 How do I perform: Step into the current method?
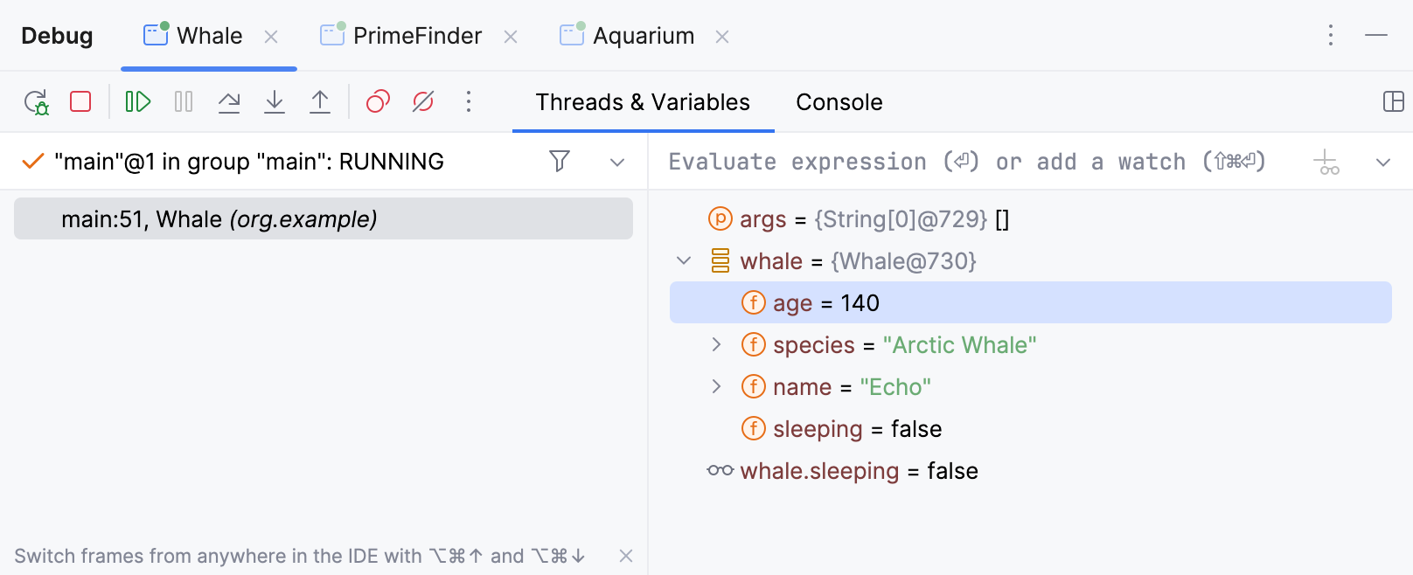click(x=275, y=102)
